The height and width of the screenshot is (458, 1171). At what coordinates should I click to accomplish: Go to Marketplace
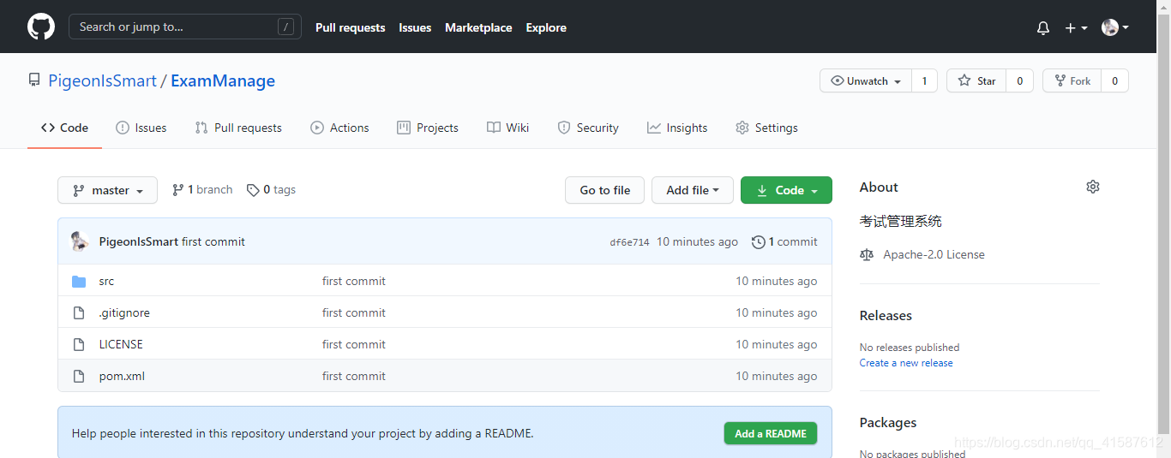[478, 27]
